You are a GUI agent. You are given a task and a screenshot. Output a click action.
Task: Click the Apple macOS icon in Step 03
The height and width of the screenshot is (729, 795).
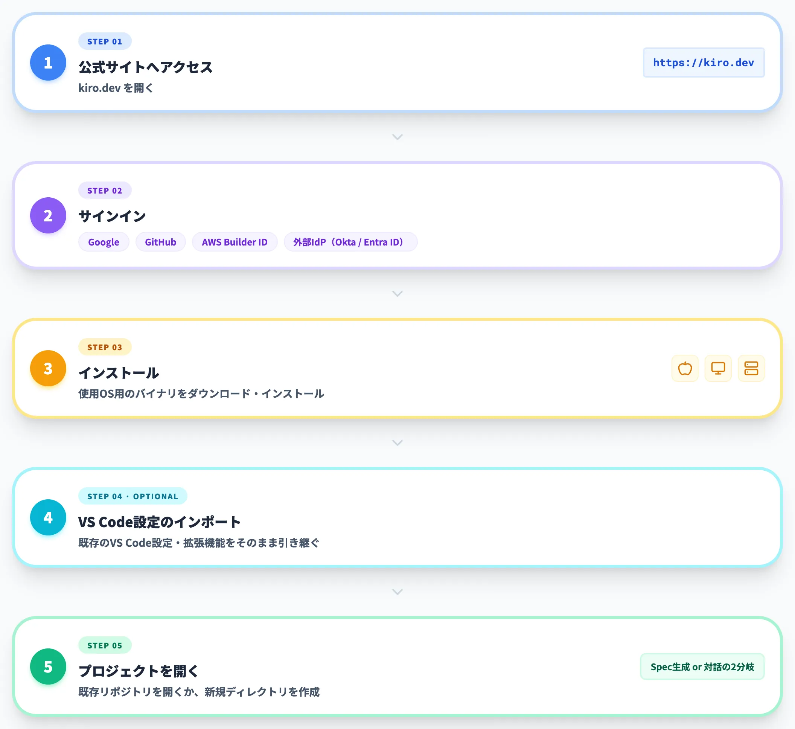685,368
